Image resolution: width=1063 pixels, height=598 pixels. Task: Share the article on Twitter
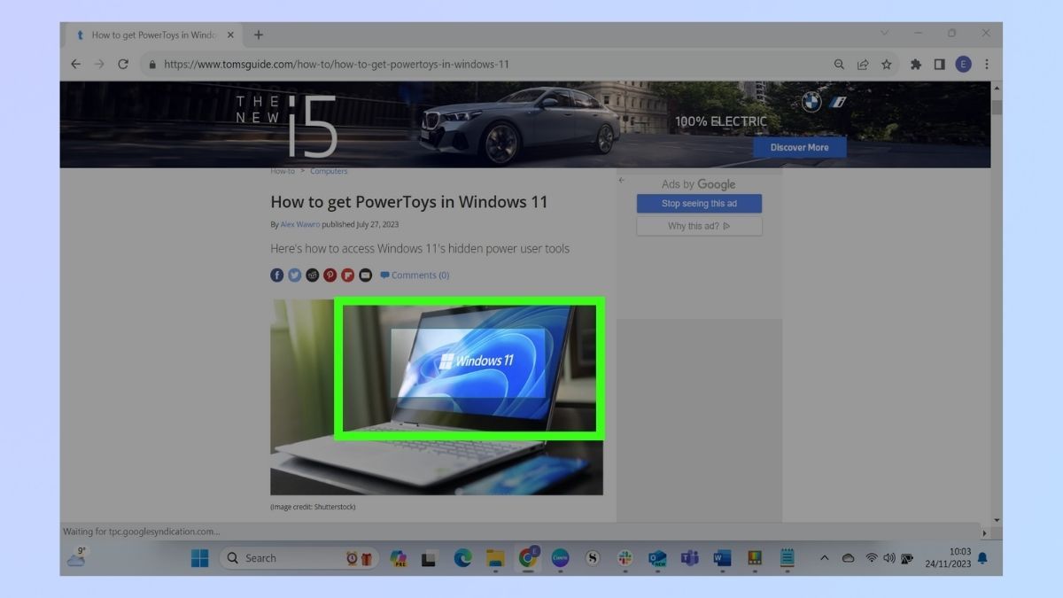[294, 276]
